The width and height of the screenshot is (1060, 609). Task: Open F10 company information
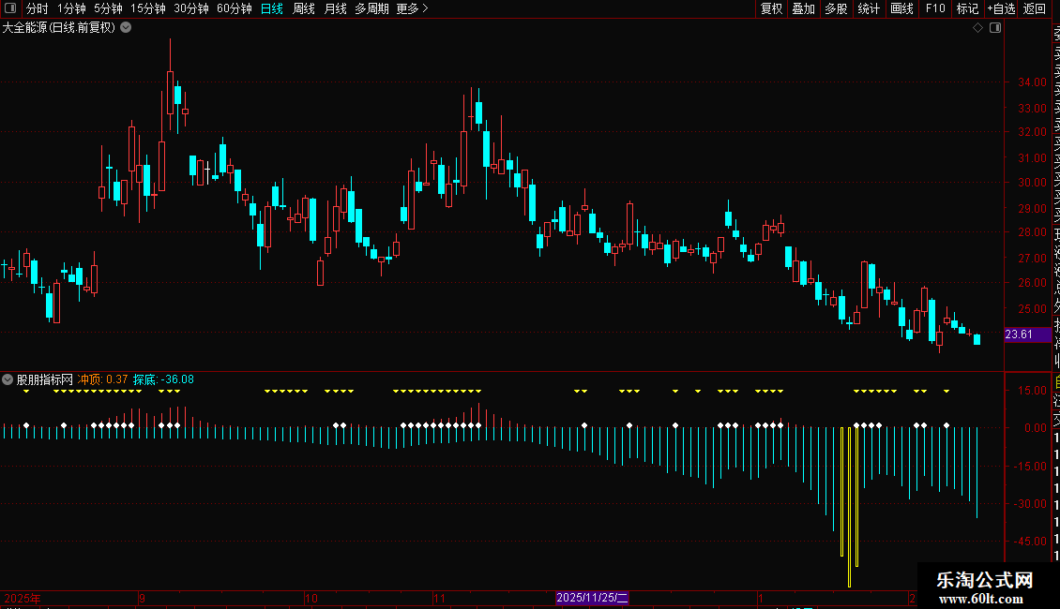tap(935, 8)
